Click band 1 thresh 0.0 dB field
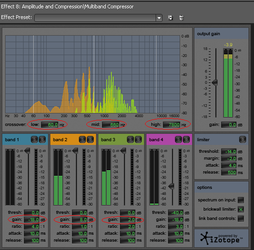This screenshot has height=250, width=254. pos(31,212)
